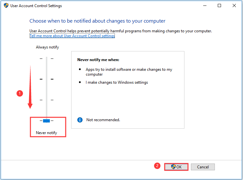Click the UAC shield icon in title bar

[6, 5]
